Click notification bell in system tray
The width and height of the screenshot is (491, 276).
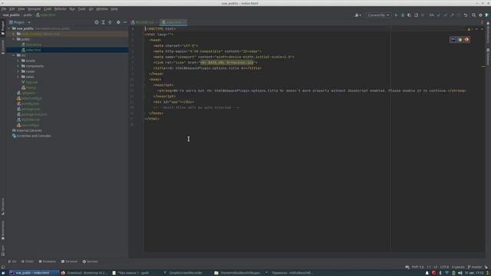coord(427,273)
